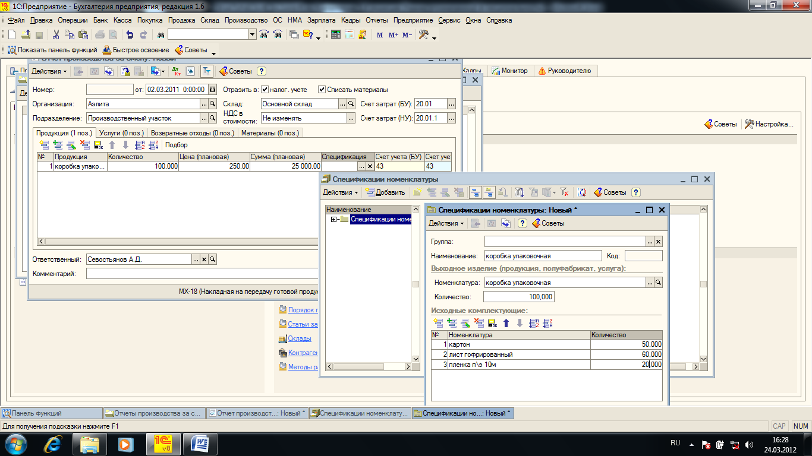812x456 pixels.
Task: Click Добавить button in Спецификации list
Action: click(386, 192)
